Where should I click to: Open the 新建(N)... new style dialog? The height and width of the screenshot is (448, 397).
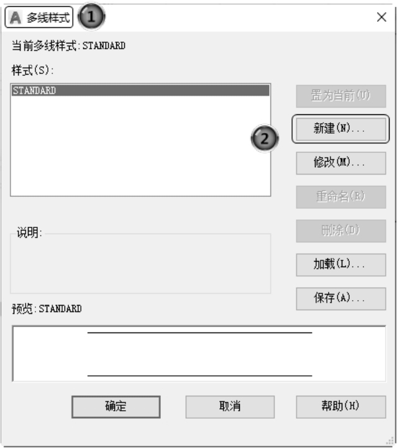click(x=341, y=129)
